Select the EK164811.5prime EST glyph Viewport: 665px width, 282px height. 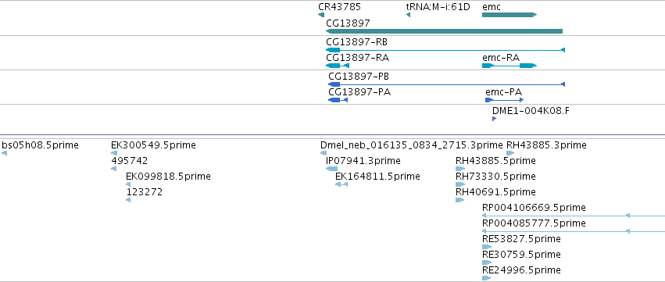pyautogui.click(x=341, y=184)
